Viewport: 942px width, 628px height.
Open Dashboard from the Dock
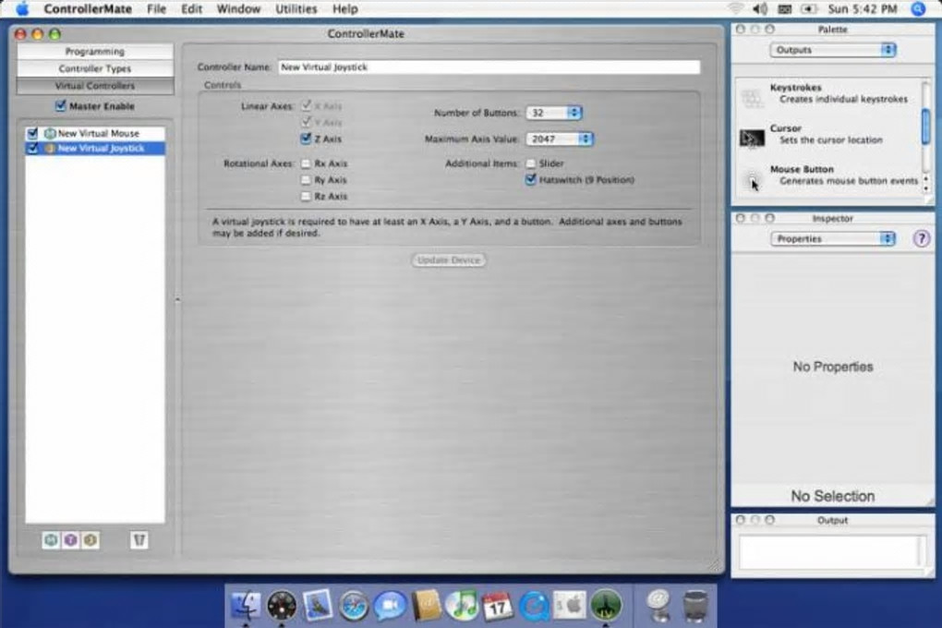point(281,605)
